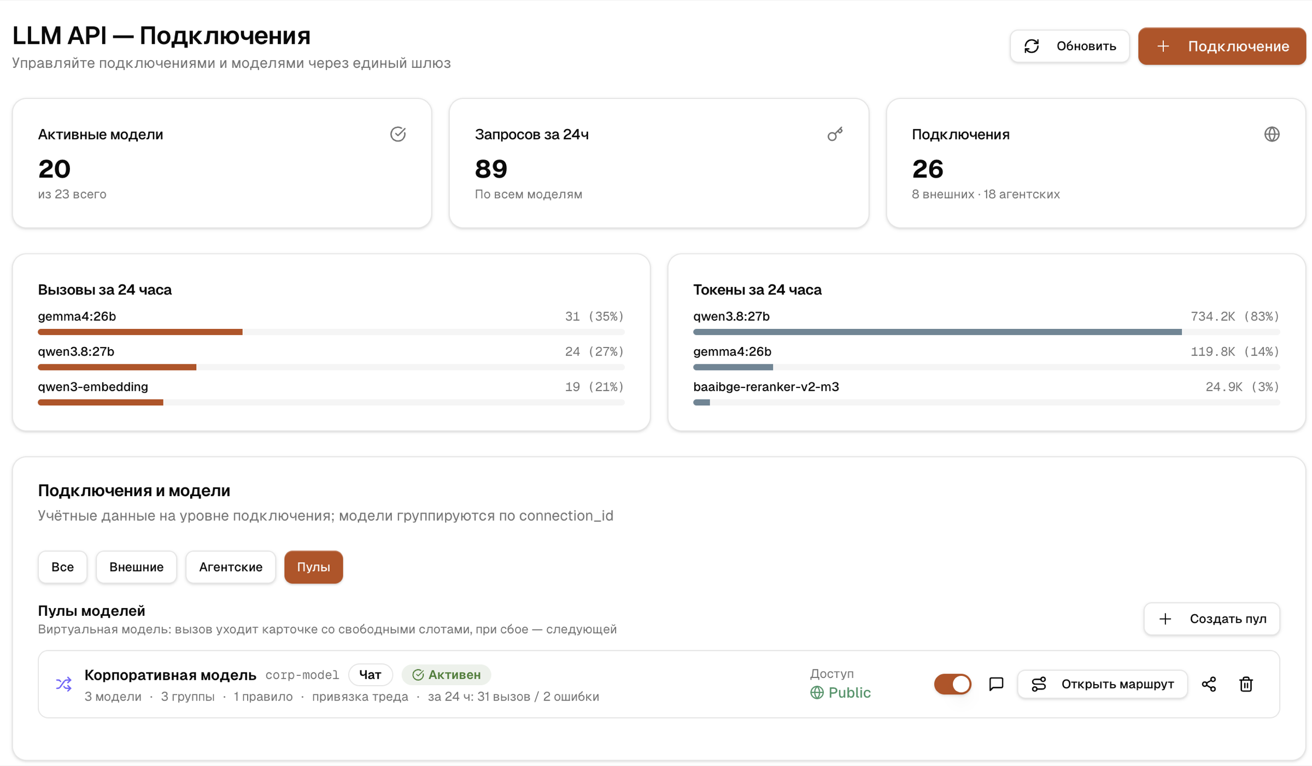Screen dimensions: 1312x766
Task: Click the qwen3.8:27b tokens progress bar
Action: click(986, 332)
